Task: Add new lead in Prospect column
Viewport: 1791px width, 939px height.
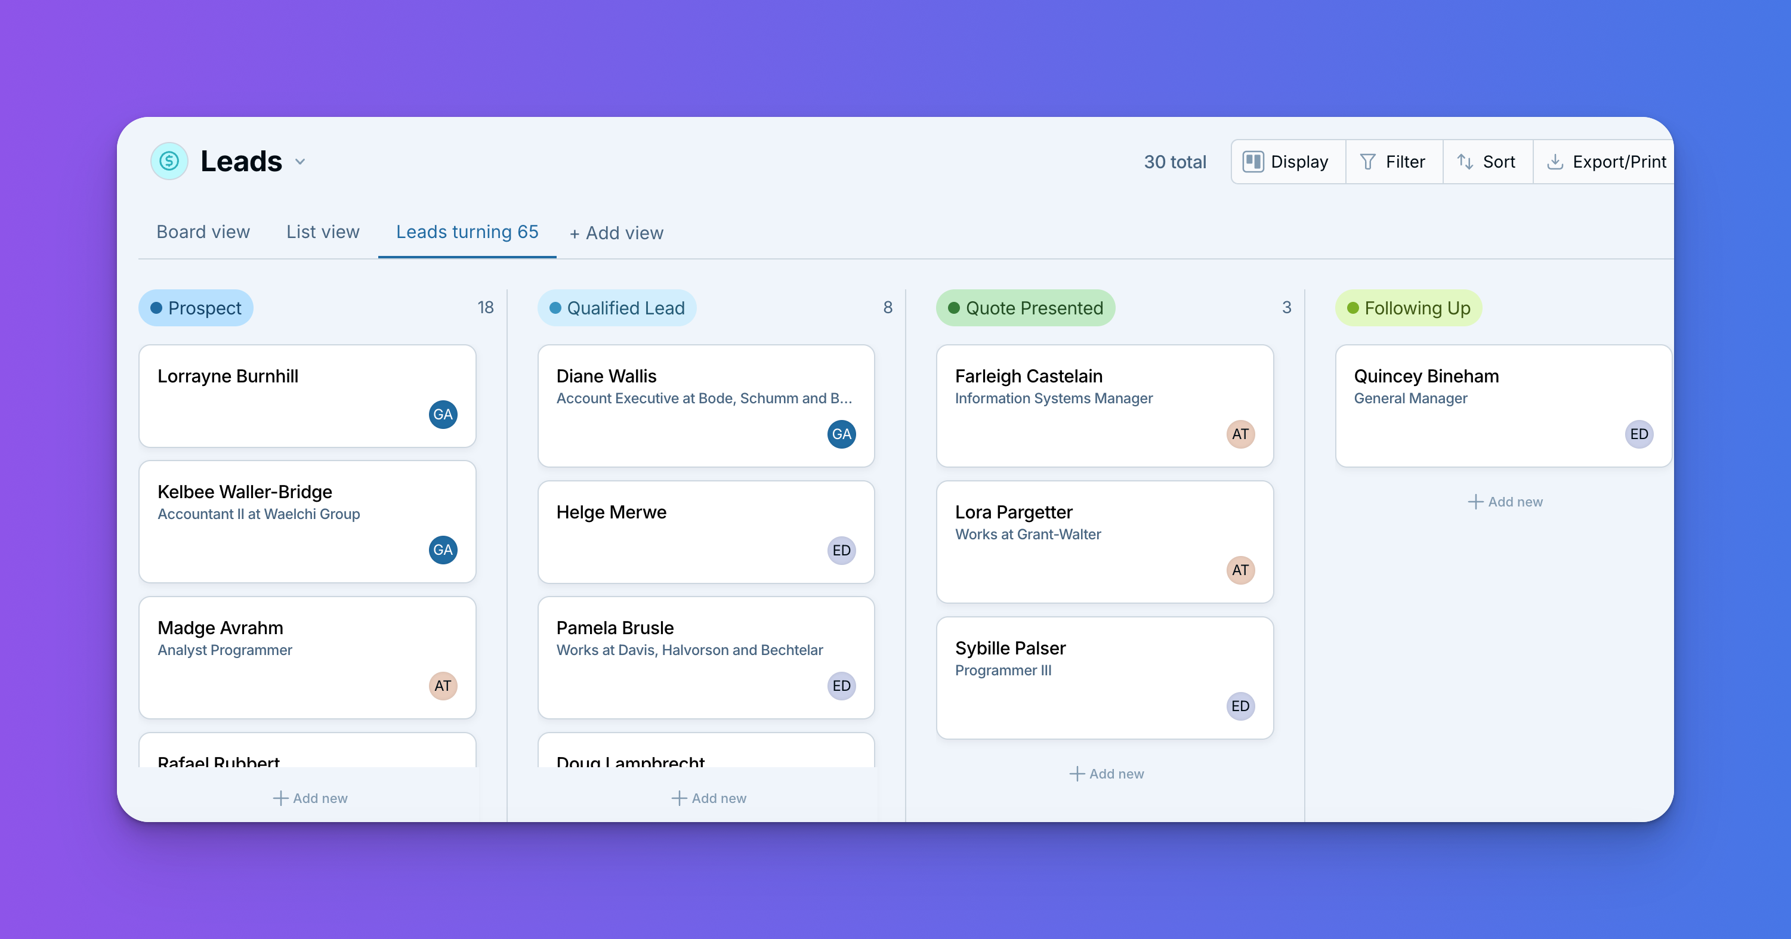Action: 310,799
